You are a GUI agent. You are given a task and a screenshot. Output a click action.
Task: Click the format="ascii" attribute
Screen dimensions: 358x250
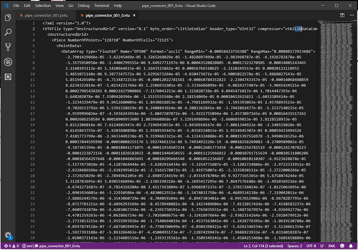point(166,51)
